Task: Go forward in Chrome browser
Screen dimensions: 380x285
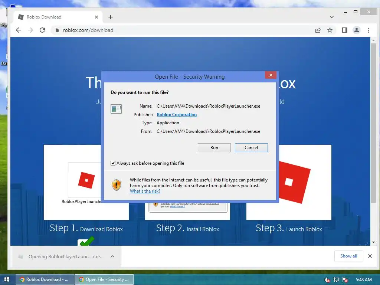Action: [30, 30]
